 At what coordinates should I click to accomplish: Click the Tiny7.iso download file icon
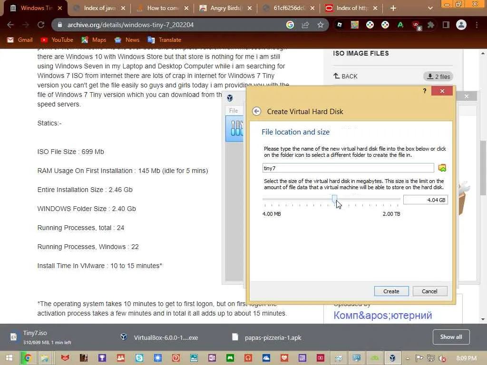coord(13,337)
